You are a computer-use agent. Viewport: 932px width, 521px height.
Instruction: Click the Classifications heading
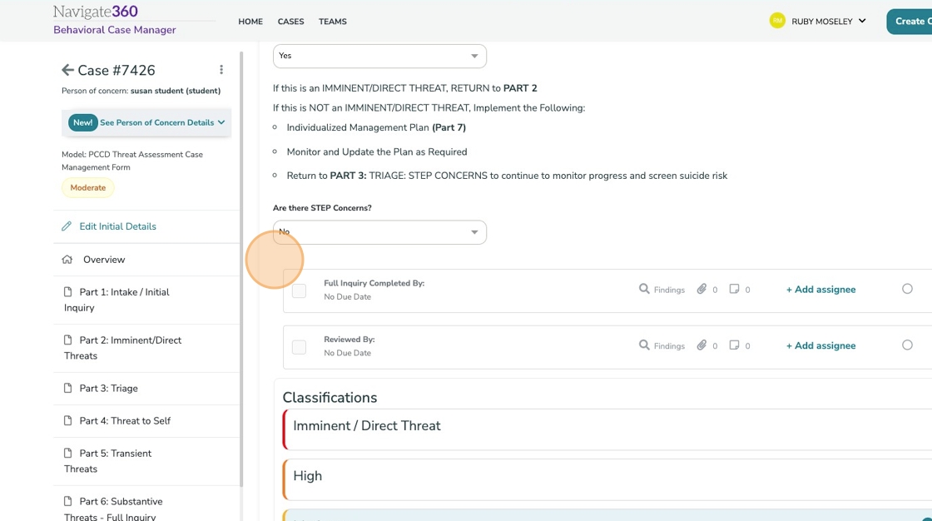tap(330, 397)
